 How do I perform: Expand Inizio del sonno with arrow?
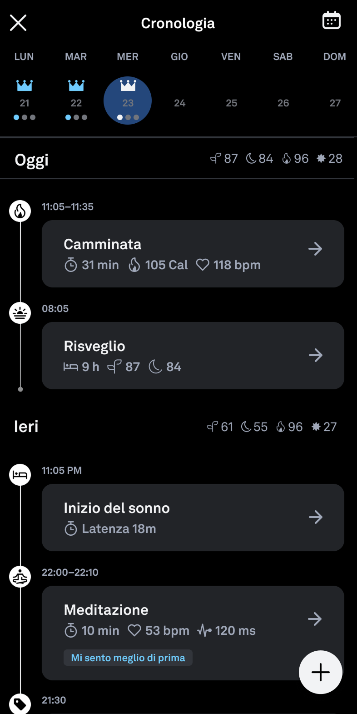coord(315,517)
